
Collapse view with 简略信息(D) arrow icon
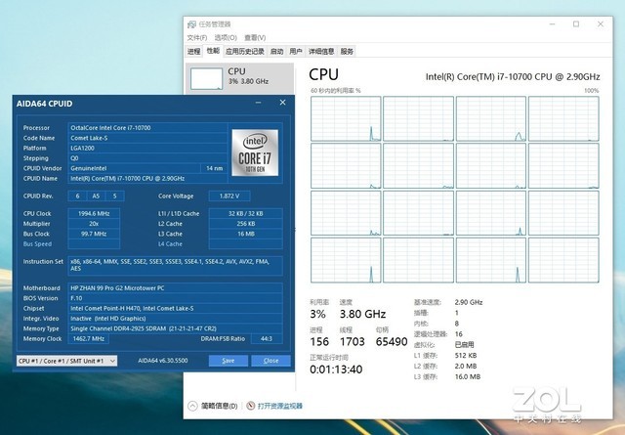[x=192, y=406]
